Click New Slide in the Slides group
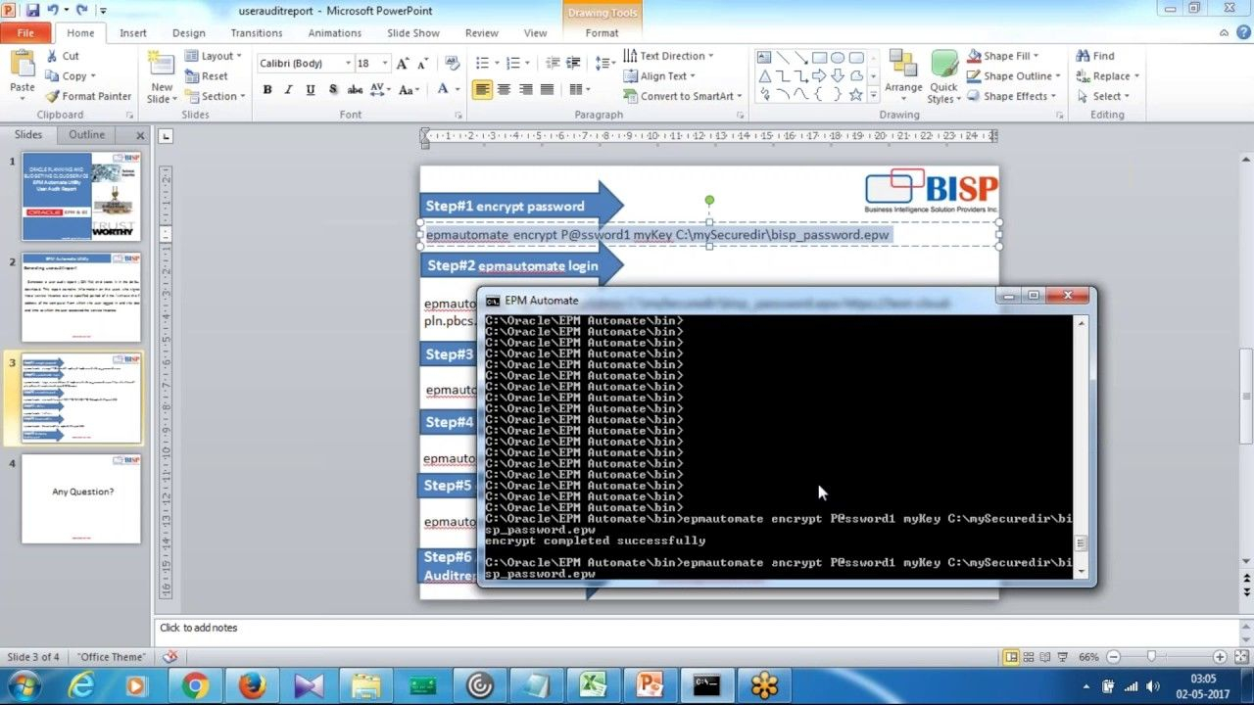Viewport: 1254px width, 705px height. (x=160, y=75)
